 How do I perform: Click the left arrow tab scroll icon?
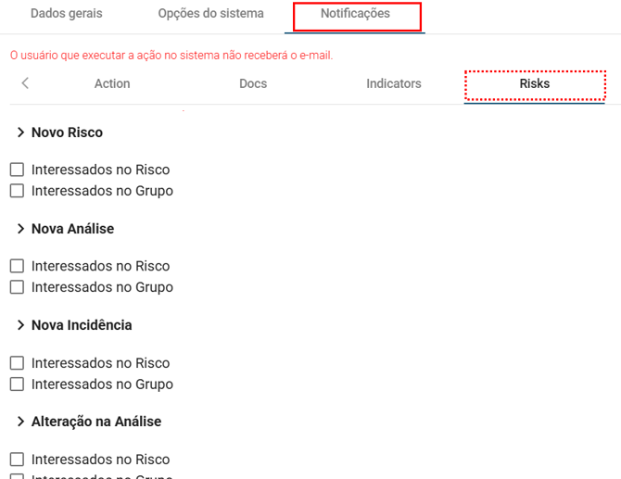tap(25, 83)
